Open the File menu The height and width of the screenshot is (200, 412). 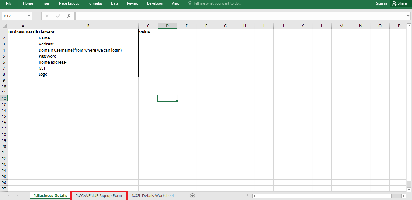(x=9, y=3)
